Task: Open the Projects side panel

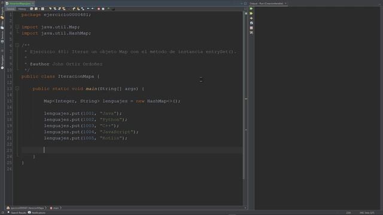Action: 2,13
